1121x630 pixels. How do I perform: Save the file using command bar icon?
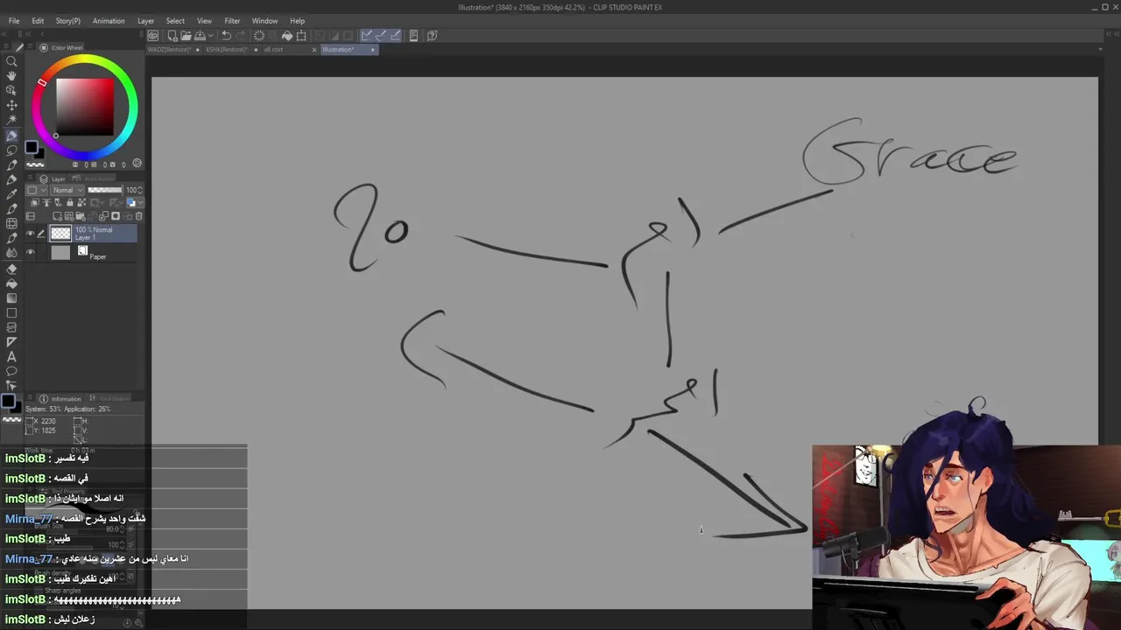[200, 36]
